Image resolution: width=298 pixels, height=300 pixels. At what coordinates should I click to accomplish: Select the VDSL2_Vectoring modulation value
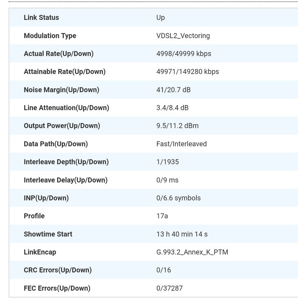pos(183,36)
